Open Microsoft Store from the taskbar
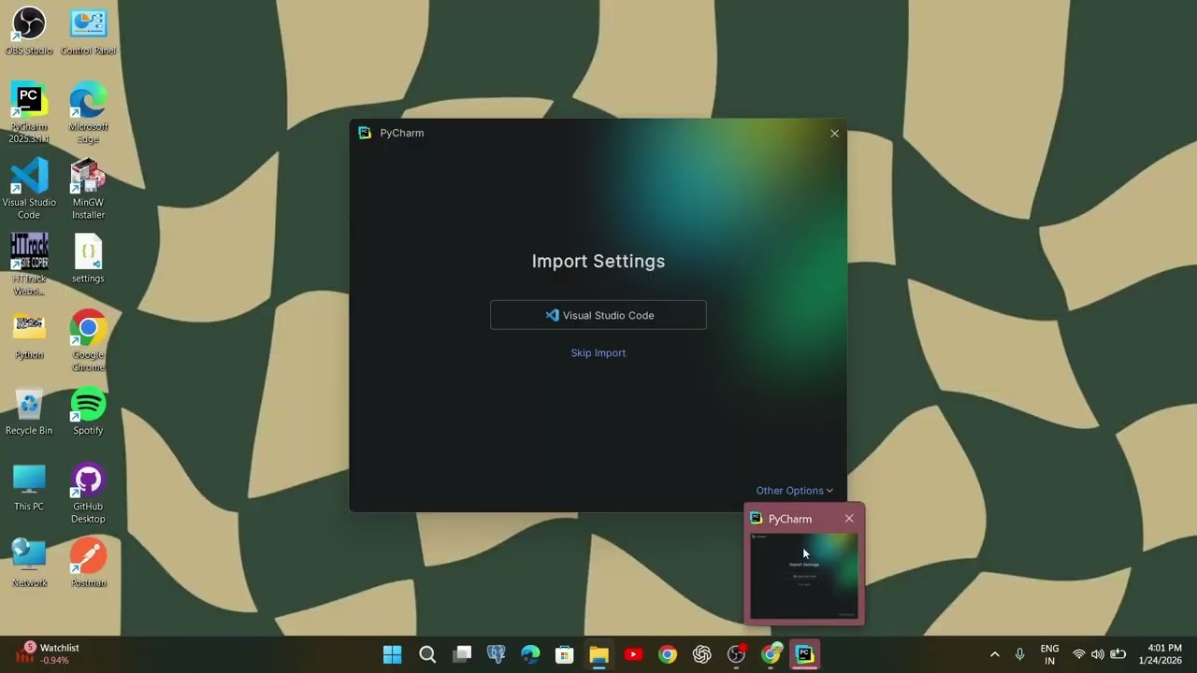Screen dimensions: 1197x673 [565, 654]
